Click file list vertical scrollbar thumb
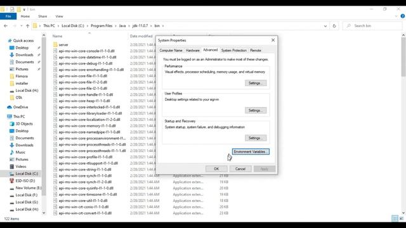Image resolution: width=406 pixels, height=228 pixels. (x=403, y=56)
